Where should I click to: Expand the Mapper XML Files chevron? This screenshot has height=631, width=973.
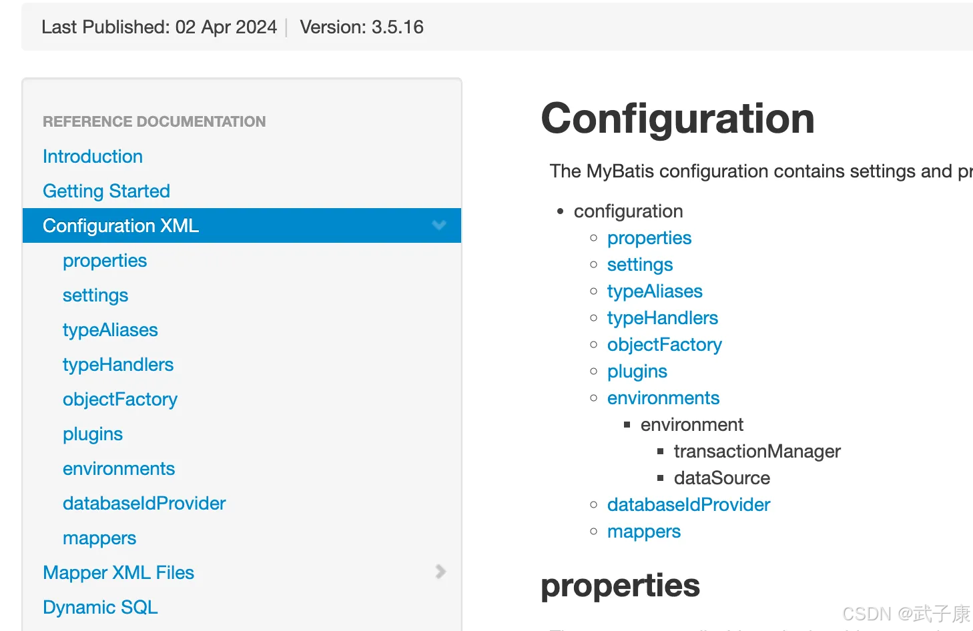[440, 572]
